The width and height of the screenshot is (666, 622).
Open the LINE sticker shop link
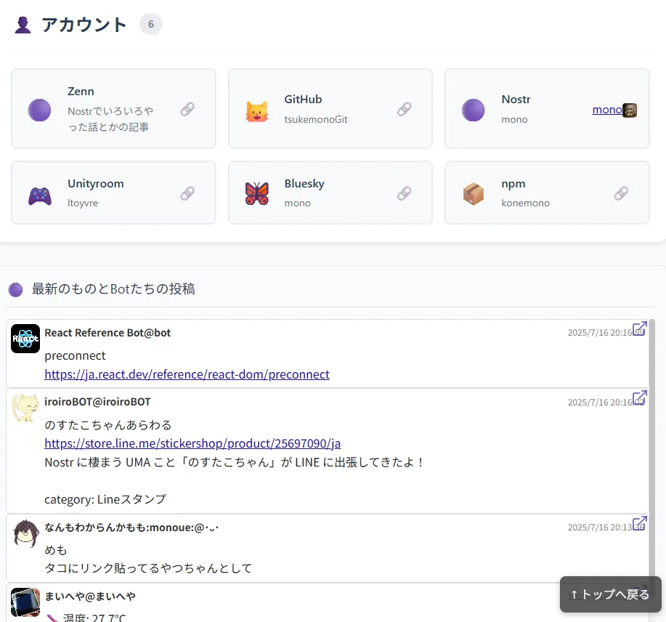pyautogui.click(x=193, y=443)
